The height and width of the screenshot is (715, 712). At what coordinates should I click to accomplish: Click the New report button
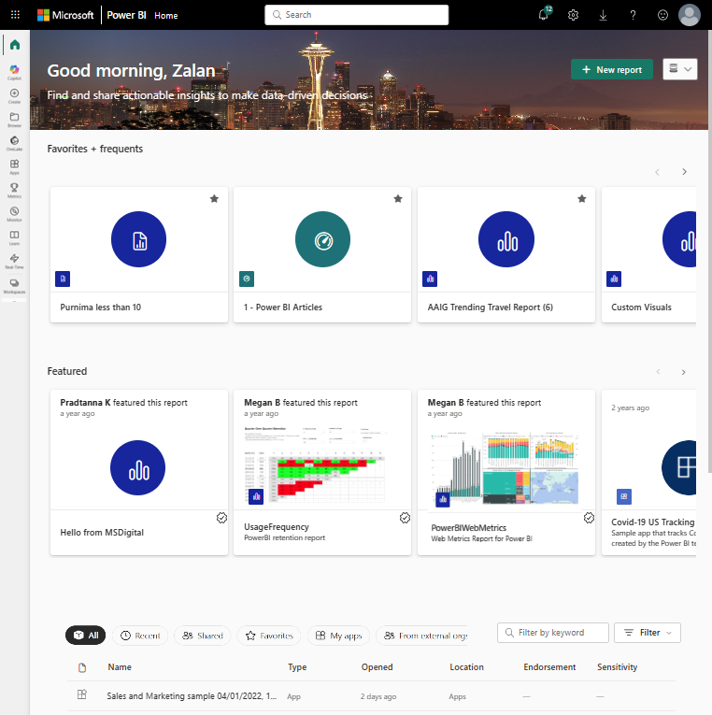611,69
